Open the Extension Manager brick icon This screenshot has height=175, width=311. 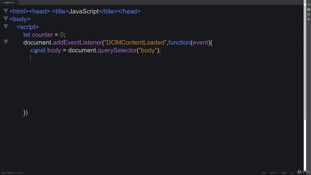click(x=309, y=9)
